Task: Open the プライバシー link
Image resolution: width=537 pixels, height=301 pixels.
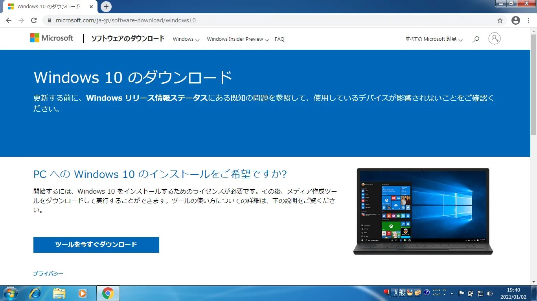Action: point(48,274)
